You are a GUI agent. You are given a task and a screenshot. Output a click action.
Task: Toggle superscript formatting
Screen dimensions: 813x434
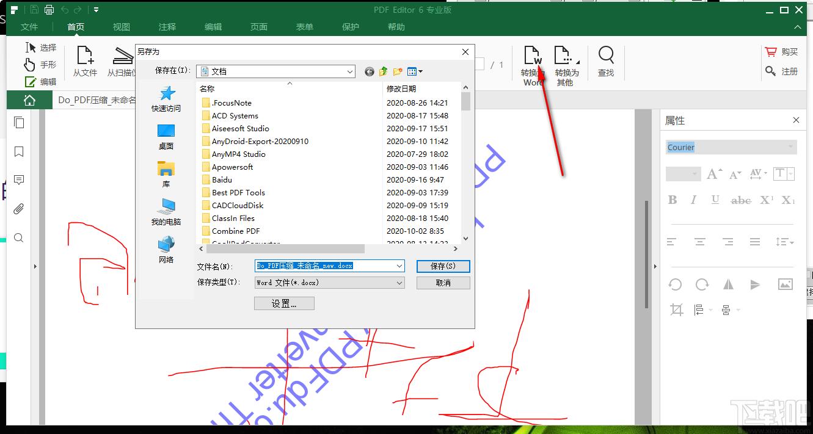point(767,200)
